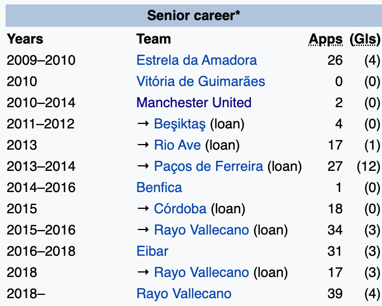The image size is (382, 306).
Task: Click the Benfica team link
Action: 159,188
